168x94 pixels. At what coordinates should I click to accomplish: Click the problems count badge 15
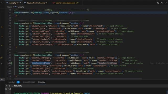pyautogui.click(x=18, y=82)
